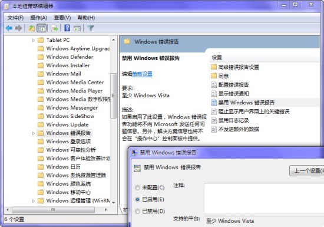Select the 未配置(C) radio button

(137, 187)
